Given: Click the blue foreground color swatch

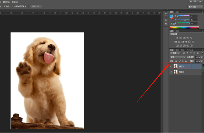Looking at the screenshot, I should click(171, 16).
